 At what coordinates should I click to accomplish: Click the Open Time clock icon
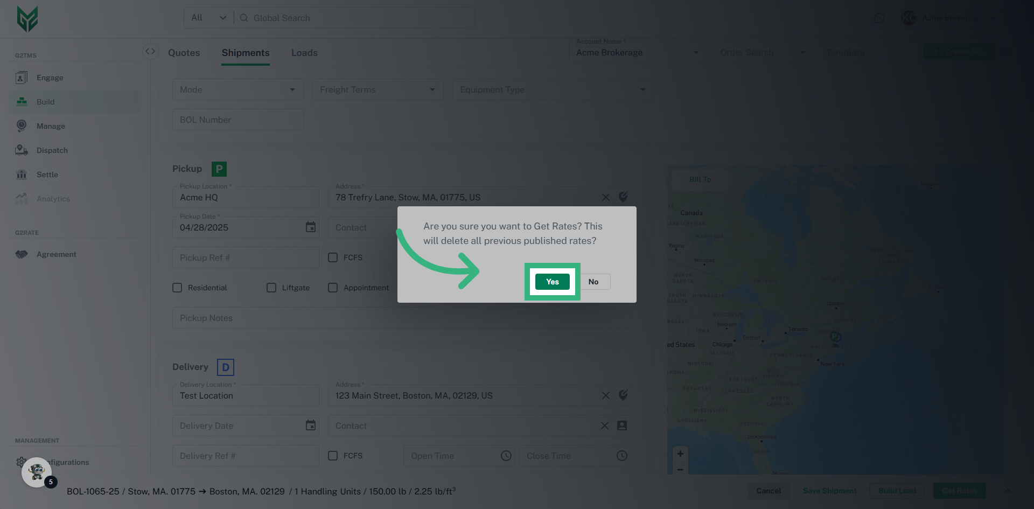pyautogui.click(x=506, y=456)
